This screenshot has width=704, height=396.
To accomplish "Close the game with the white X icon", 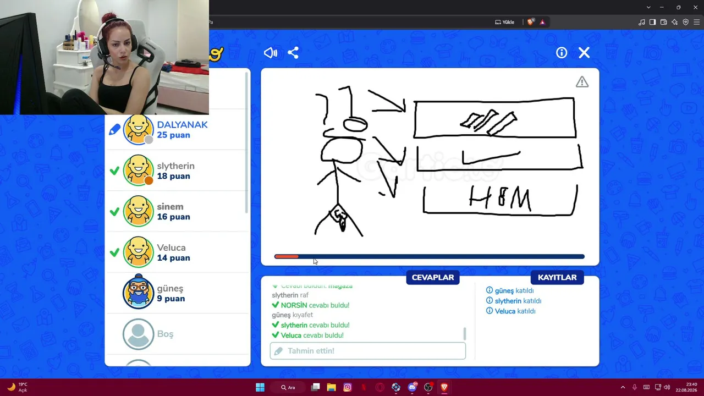I will (584, 53).
